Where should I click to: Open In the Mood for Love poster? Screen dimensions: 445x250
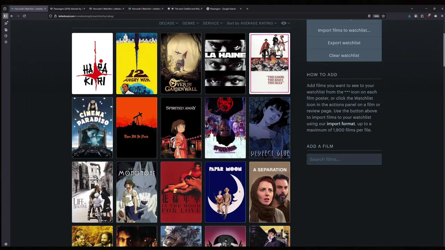tap(181, 192)
